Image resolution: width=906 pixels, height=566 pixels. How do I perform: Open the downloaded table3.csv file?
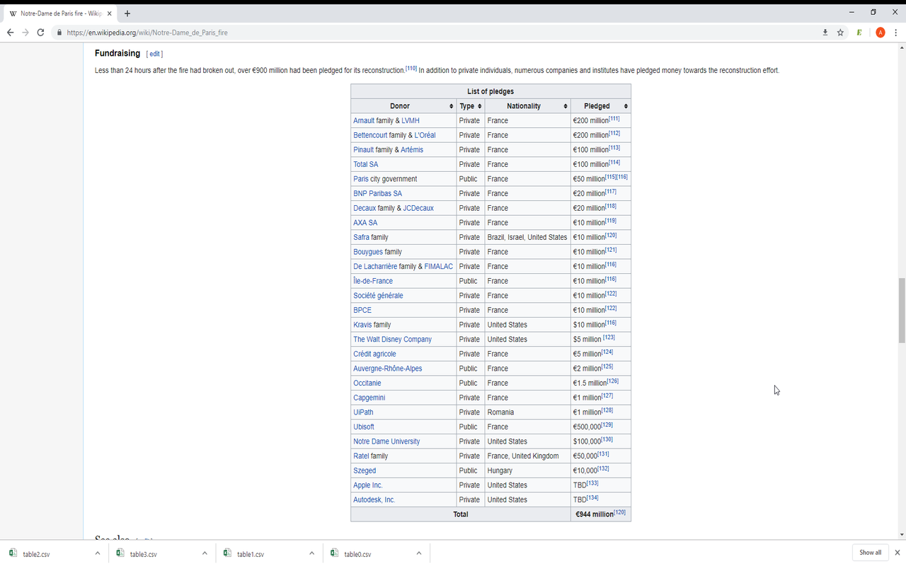(144, 554)
